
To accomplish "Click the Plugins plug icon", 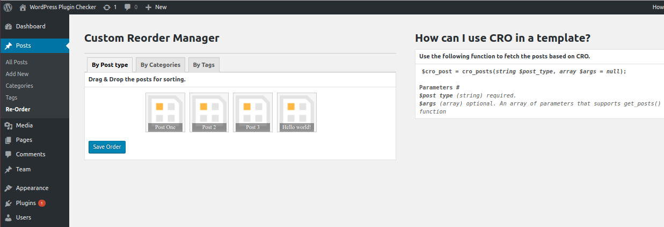I will pos(8,203).
